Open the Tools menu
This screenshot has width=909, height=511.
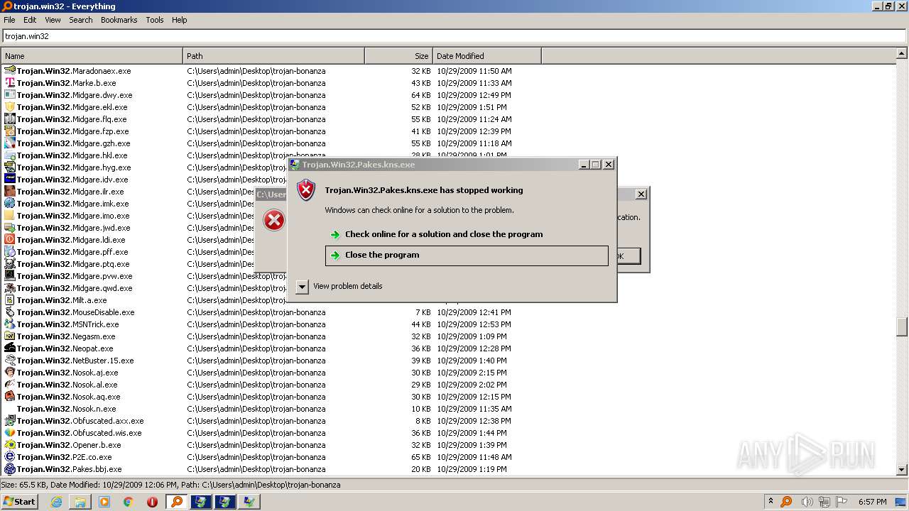click(x=155, y=20)
